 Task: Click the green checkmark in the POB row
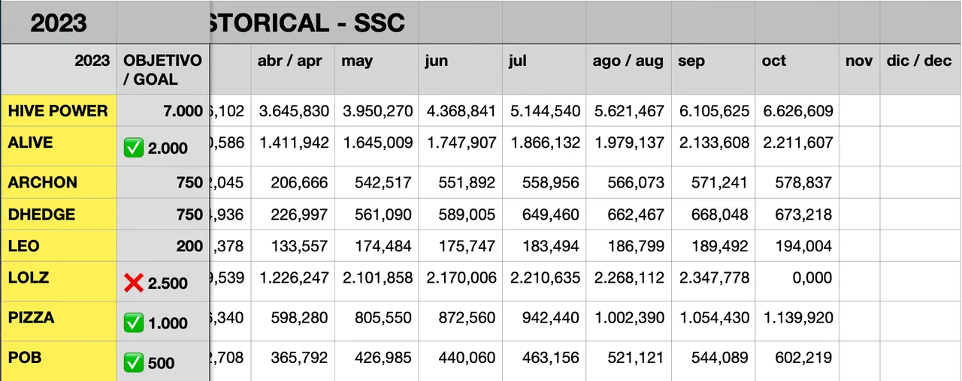(134, 363)
